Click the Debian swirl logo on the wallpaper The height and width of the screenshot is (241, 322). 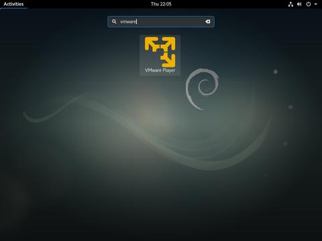[x=202, y=89]
